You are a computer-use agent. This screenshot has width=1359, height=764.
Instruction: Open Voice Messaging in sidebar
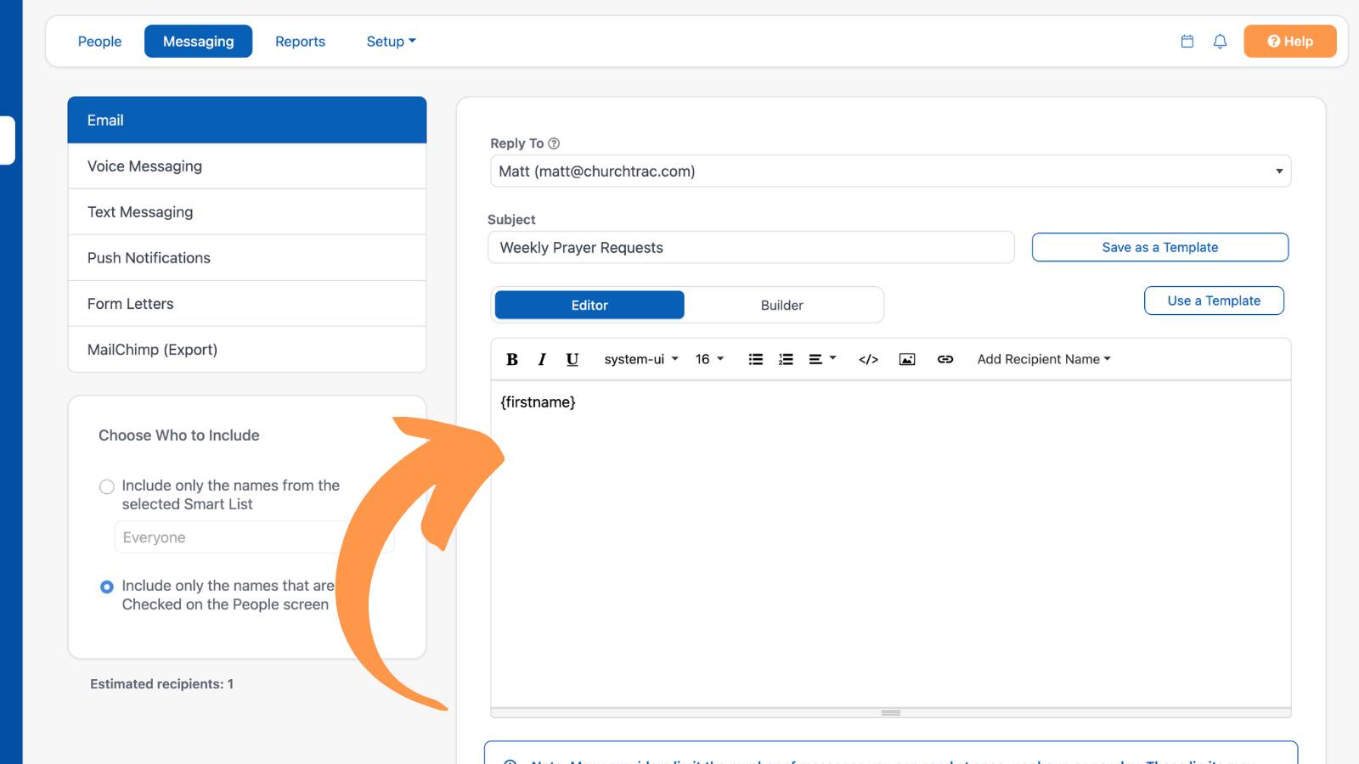point(247,166)
